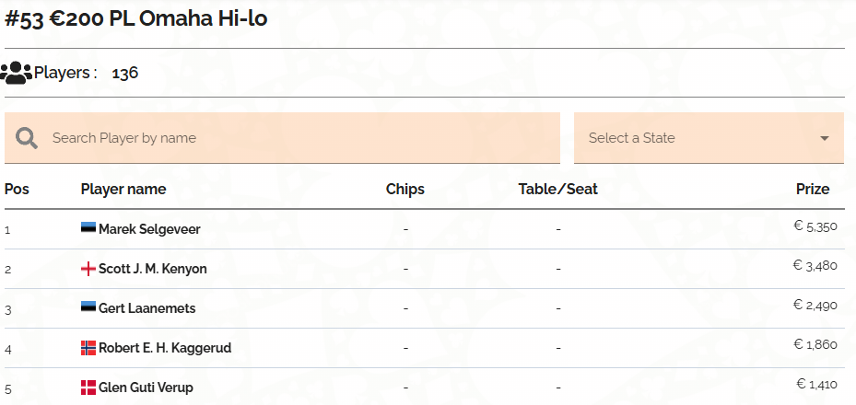The image size is (856, 405).
Task: Open Gert Laanemets's player entry
Action: click(x=147, y=308)
